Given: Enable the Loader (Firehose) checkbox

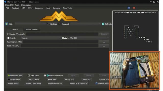Looking at the screenshot, I should tap(8, 34).
